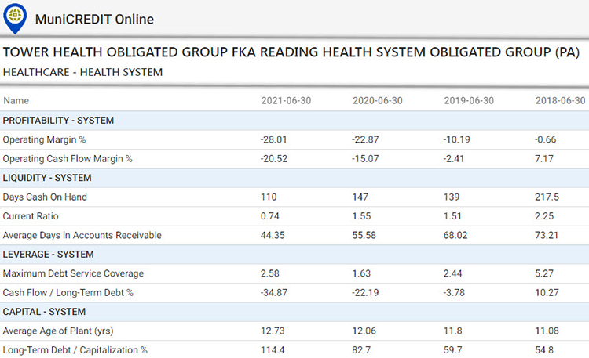This screenshot has width=589, height=358.
Task: Click the Current Ratio row label
Action: pyautogui.click(x=31, y=216)
